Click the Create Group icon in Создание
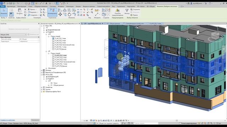The width and height of the screenshot is (227, 127). pos(108,10)
